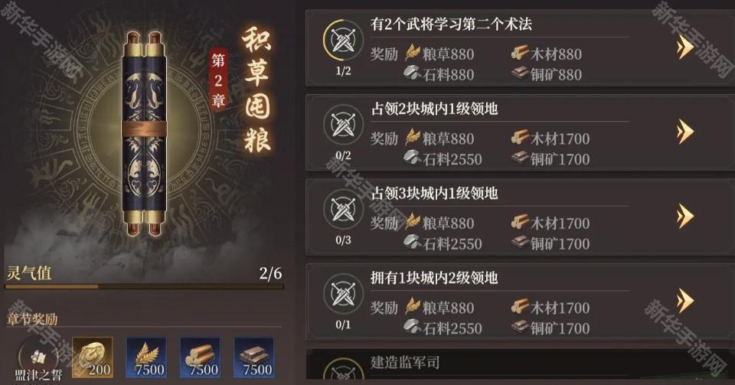735x385 pixels.
Task: Click crossed-swords icon of 1/2 progress quest
Action: (x=343, y=41)
